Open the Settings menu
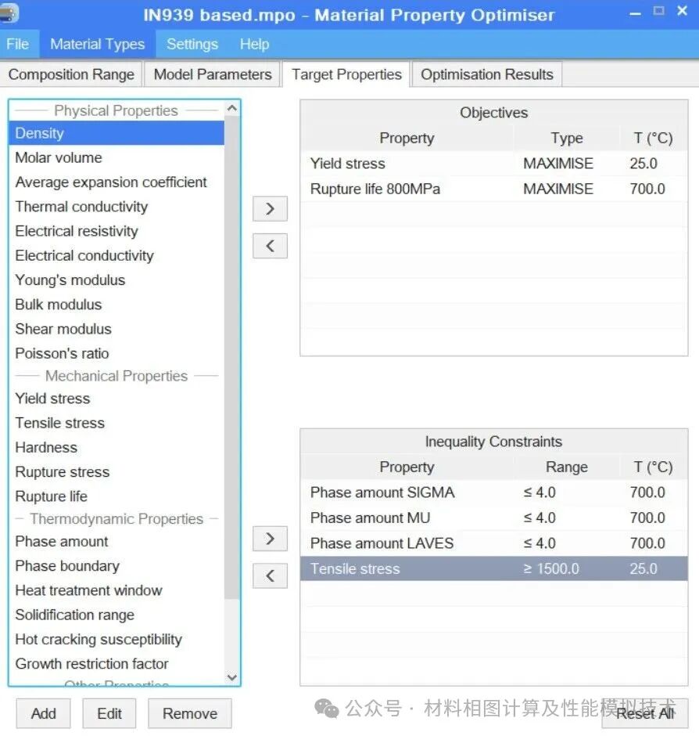The image size is (699, 736). [192, 44]
